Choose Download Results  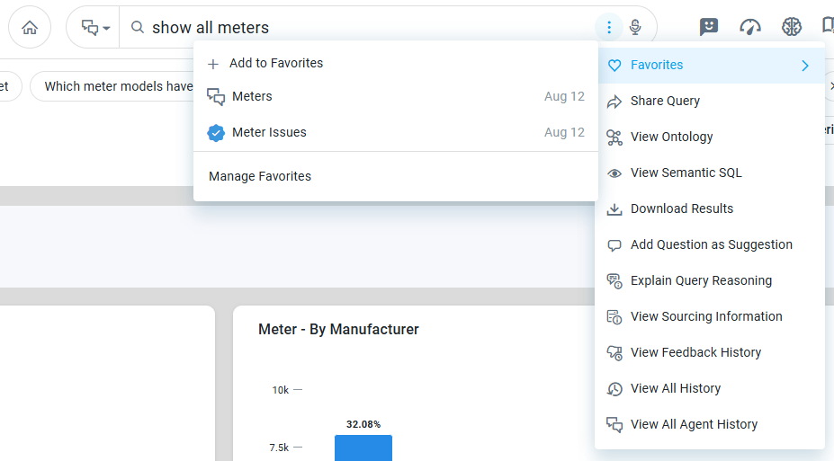pyautogui.click(x=712, y=208)
